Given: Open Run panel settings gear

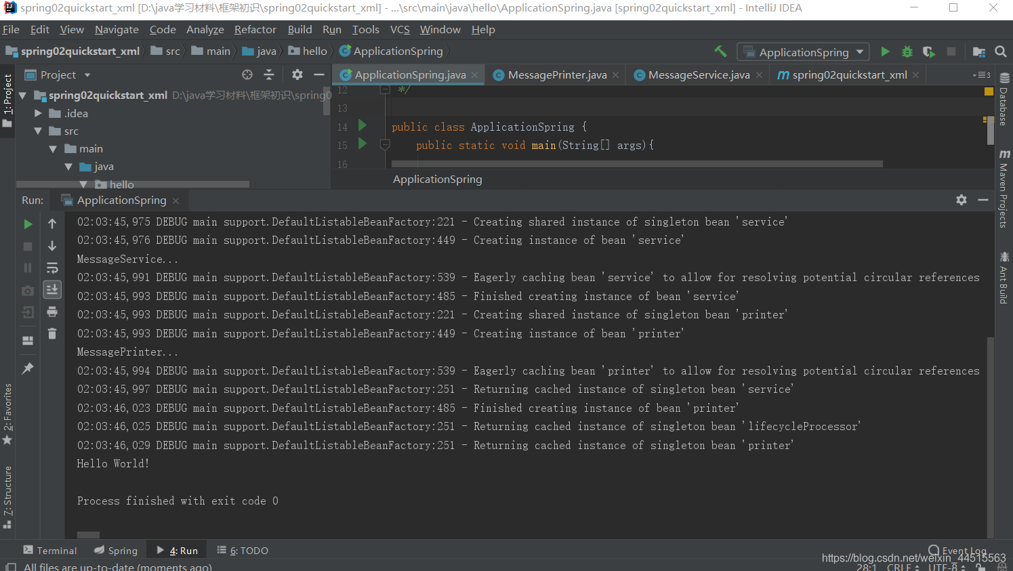Looking at the screenshot, I should click(x=962, y=200).
